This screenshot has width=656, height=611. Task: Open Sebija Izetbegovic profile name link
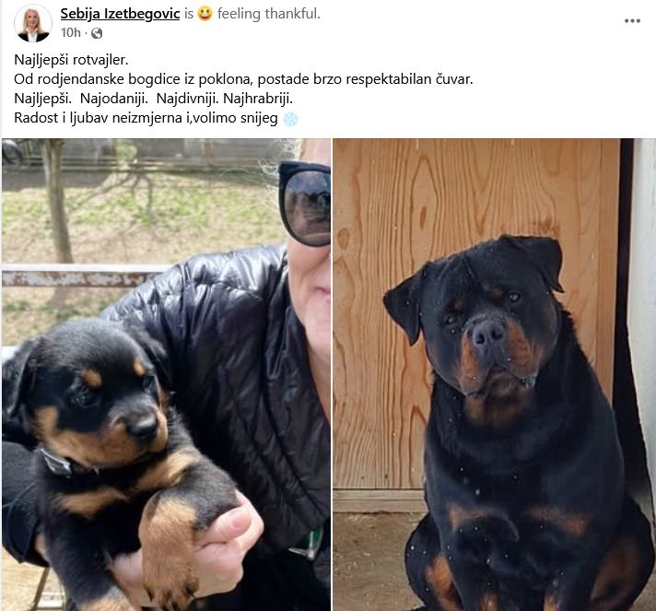pyautogui.click(x=120, y=14)
